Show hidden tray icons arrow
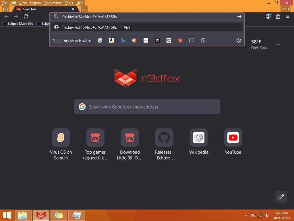Image resolution: width=294 pixels, height=221 pixels. click(x=246, y=216)
